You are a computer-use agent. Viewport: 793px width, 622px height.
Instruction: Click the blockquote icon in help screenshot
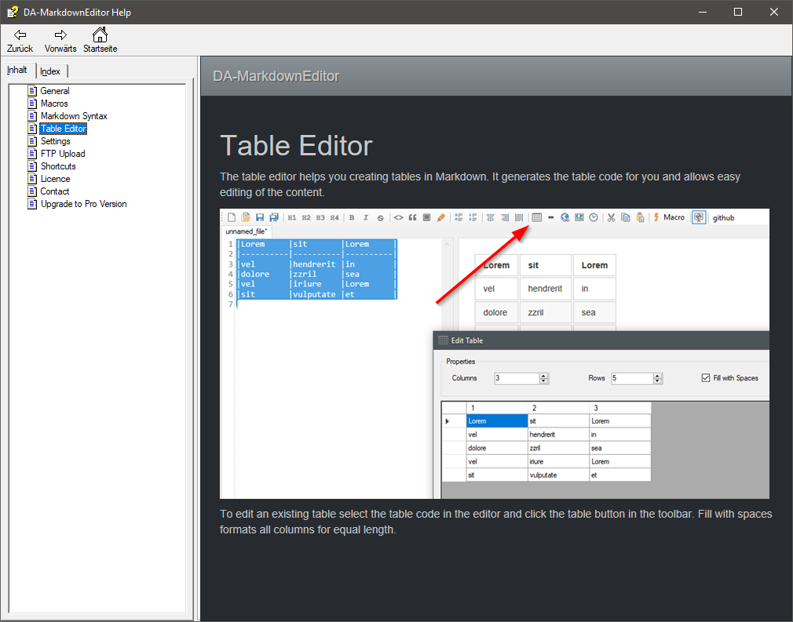click(413, 218)
